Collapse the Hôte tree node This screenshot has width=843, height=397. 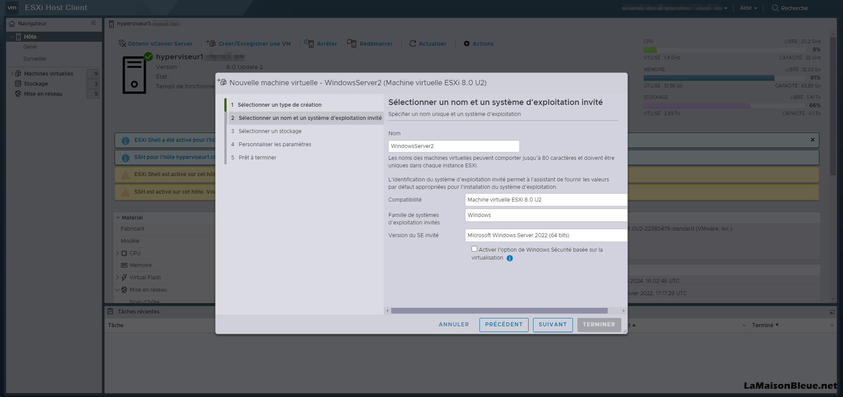11,37
